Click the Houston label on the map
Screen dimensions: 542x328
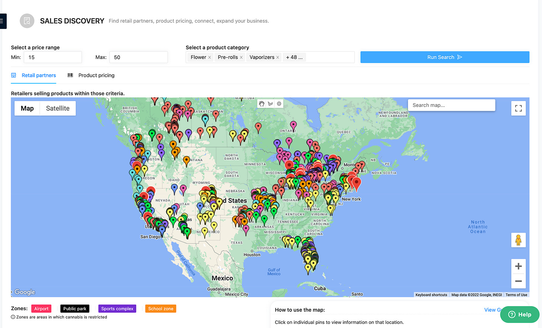pos(252,255)
